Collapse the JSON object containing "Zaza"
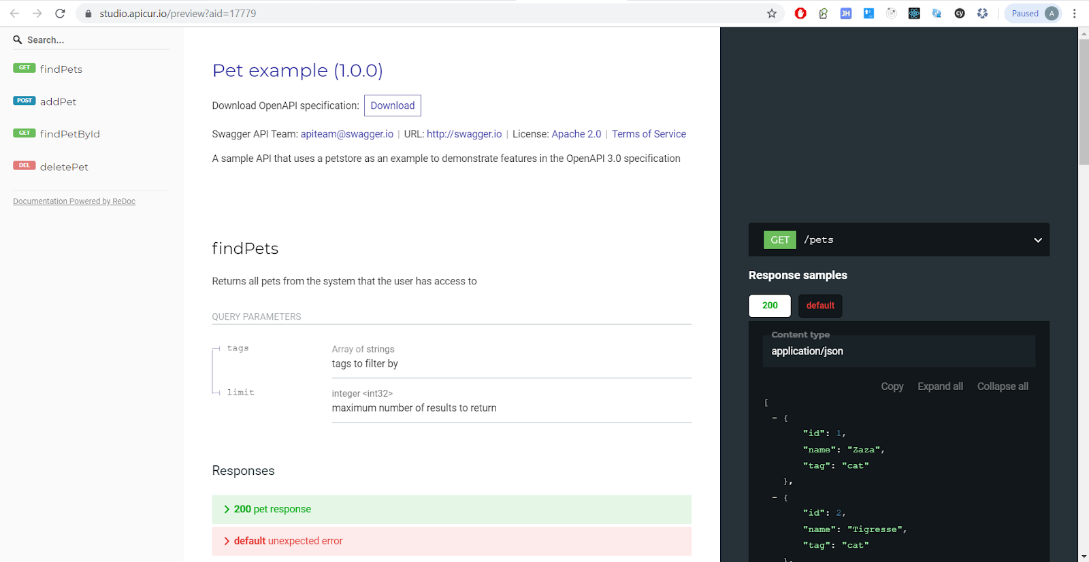 775,418
